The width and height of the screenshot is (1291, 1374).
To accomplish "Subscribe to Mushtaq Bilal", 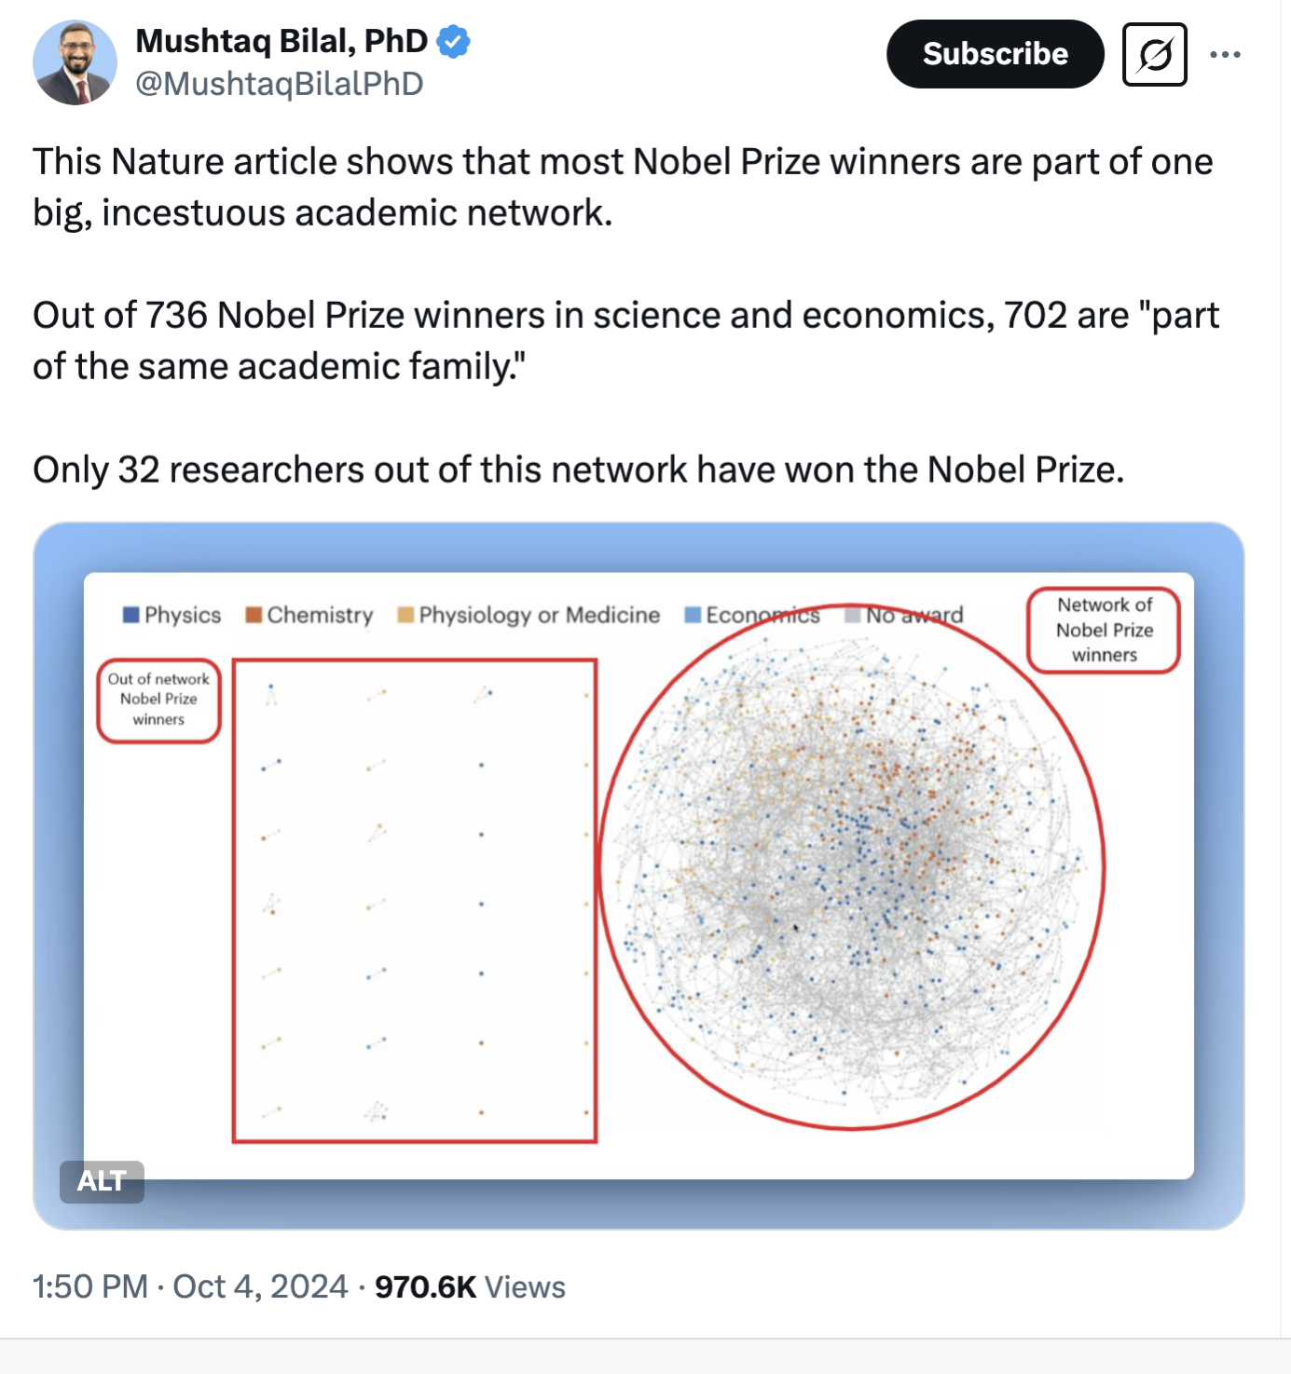I will coord(995,54).
